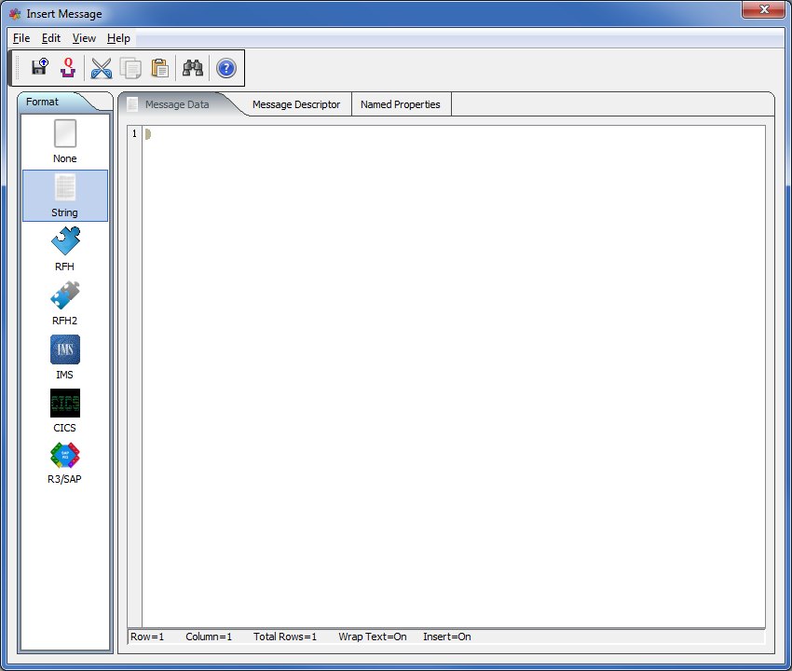
Task: Choose the String message format
Action: pos(65,196)
